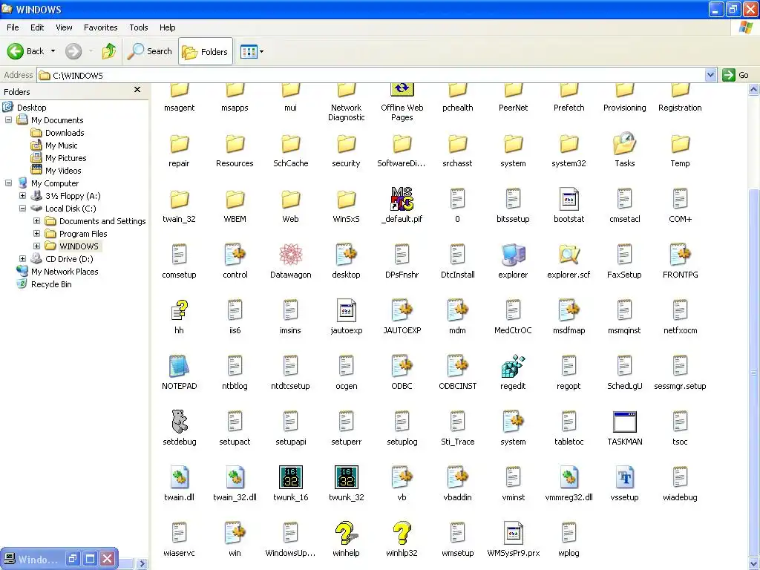Select the twunk_16 icon
The width and height of the screenshot is (760, 570).
(290, 477)
